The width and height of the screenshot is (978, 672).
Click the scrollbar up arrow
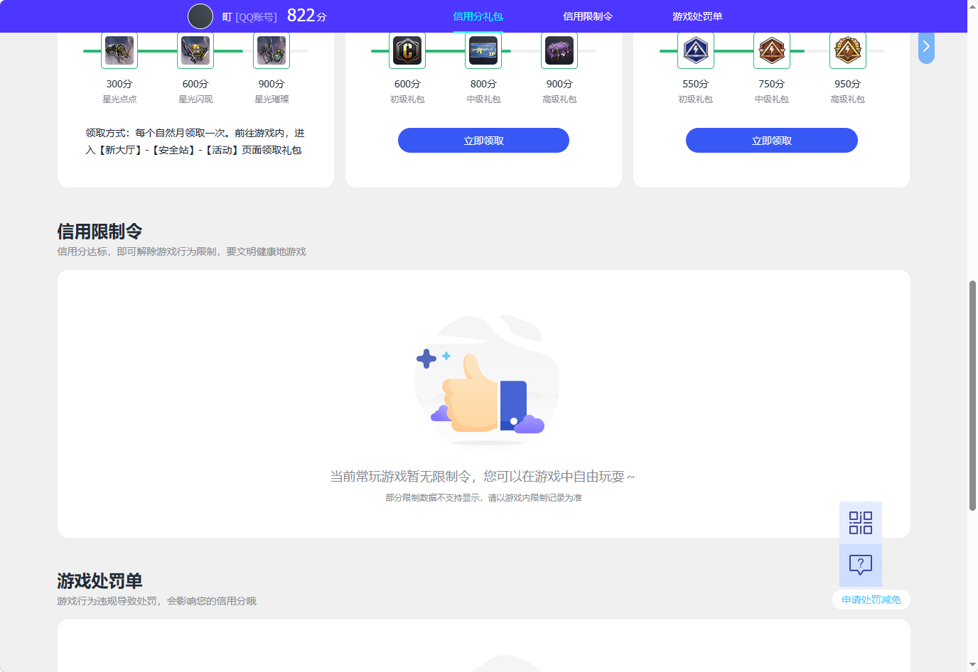click(x=972, y=6)
